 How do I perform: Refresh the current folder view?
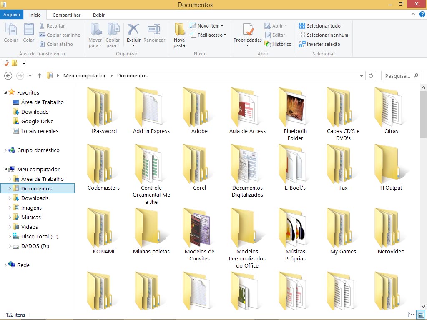pos(371,76)
